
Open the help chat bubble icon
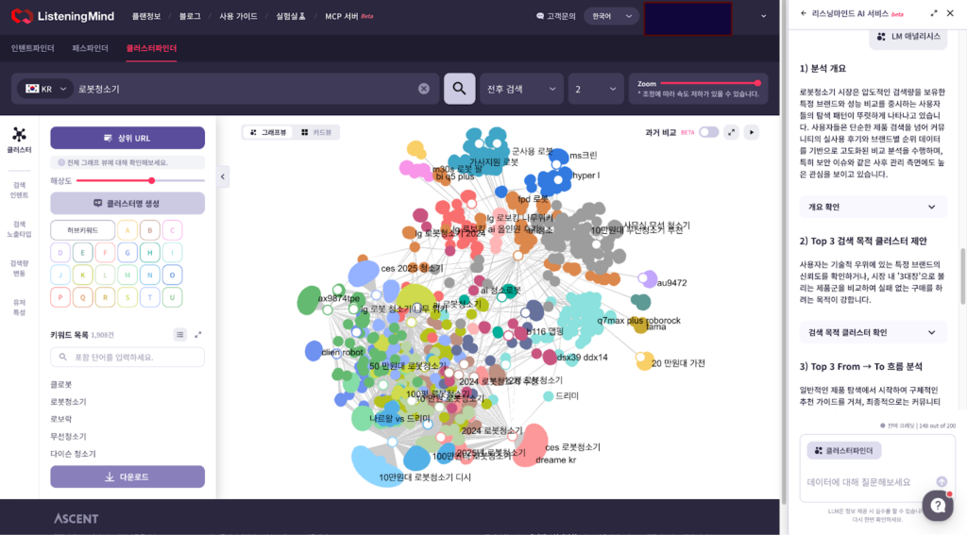click(937, 506)
